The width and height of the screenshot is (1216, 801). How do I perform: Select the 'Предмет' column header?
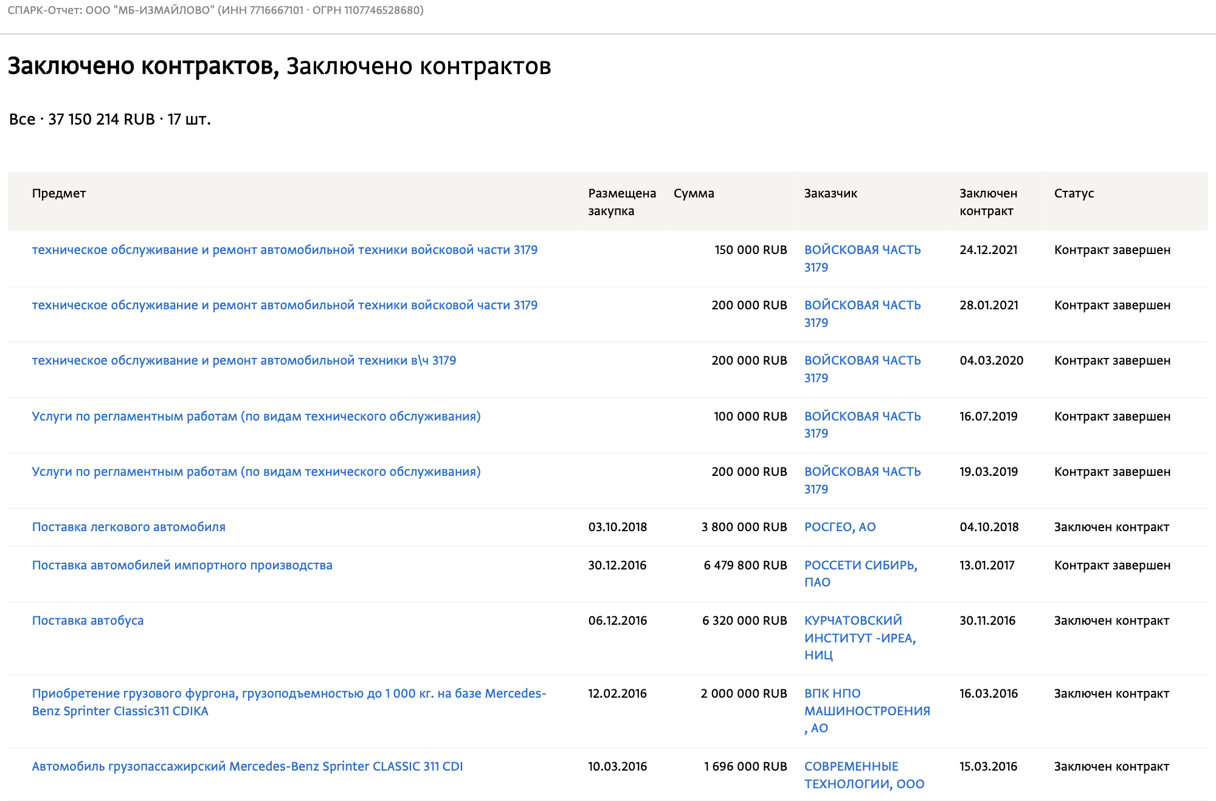pos(59,193)
